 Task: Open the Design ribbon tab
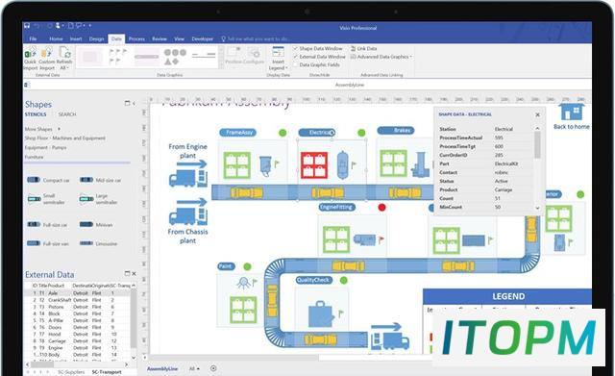point(96,38)
